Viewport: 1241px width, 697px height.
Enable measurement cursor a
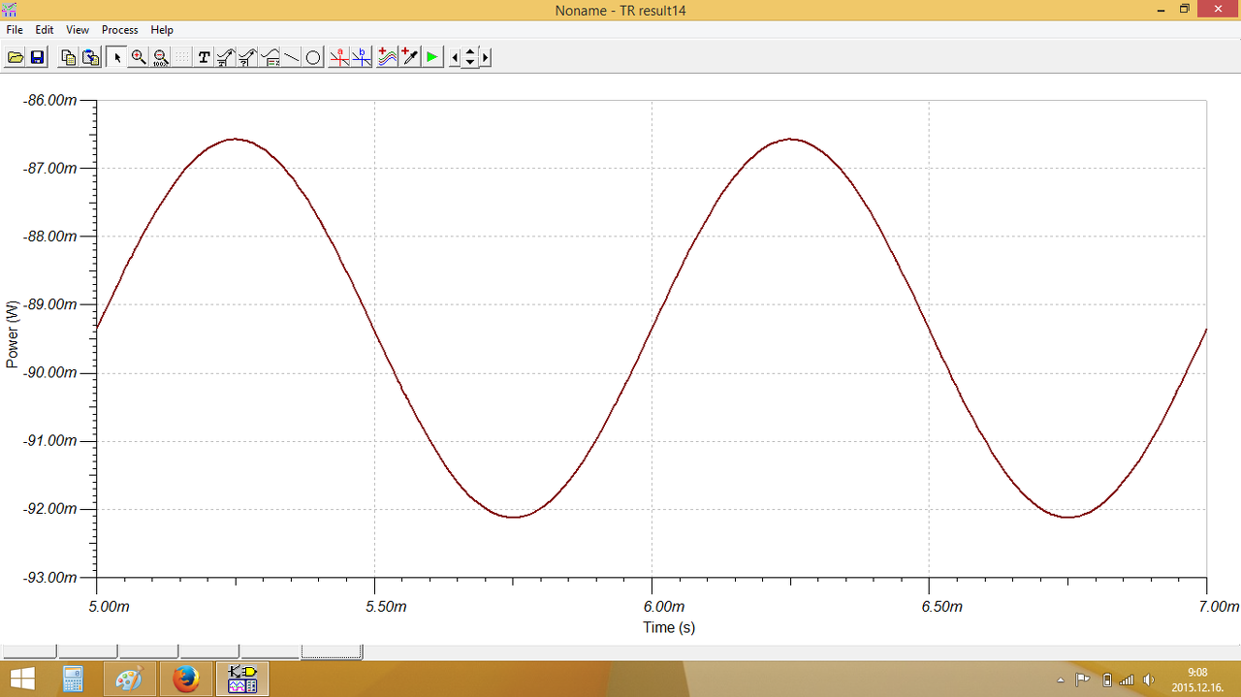point(339,57)
